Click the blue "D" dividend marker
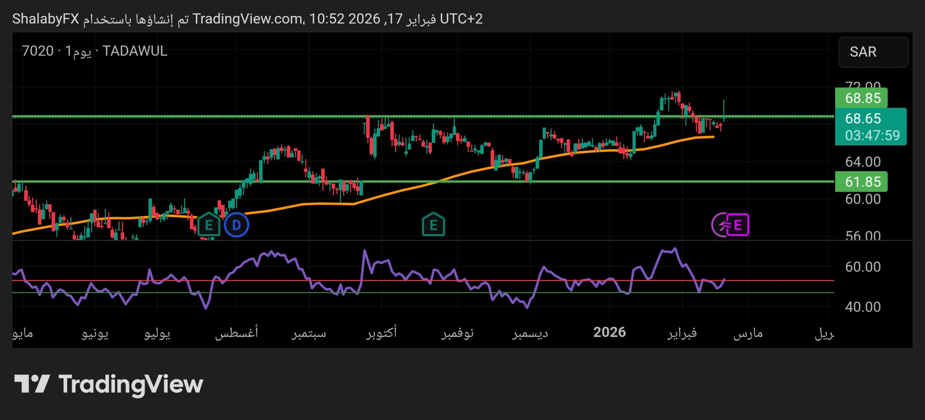The image size is (925, 420). [x=237, y=225]
